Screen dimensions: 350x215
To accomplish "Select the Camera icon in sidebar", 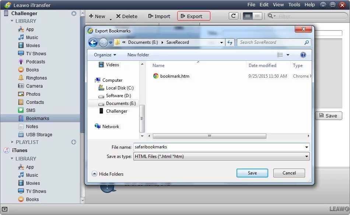I will point(21,86).
